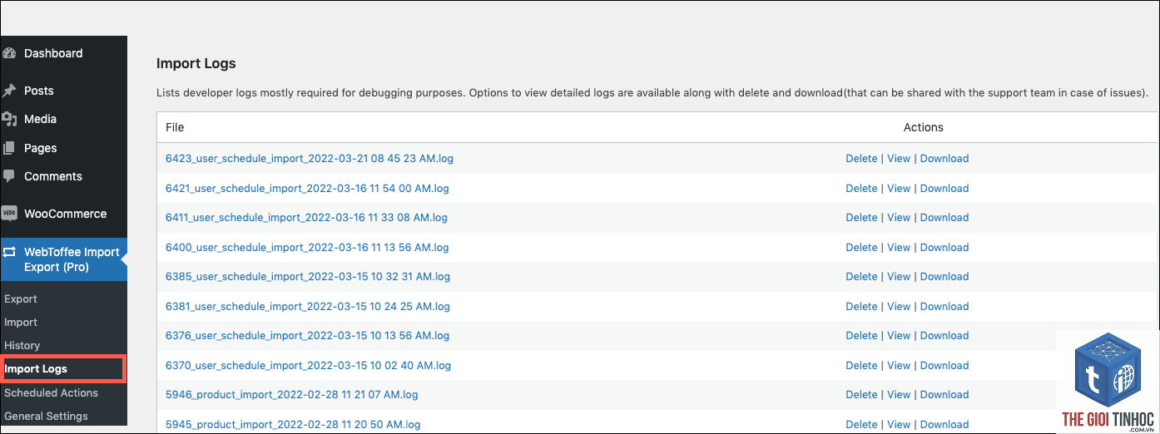
Task: Open the History submenu item
Action: click(x=22, y=345)
